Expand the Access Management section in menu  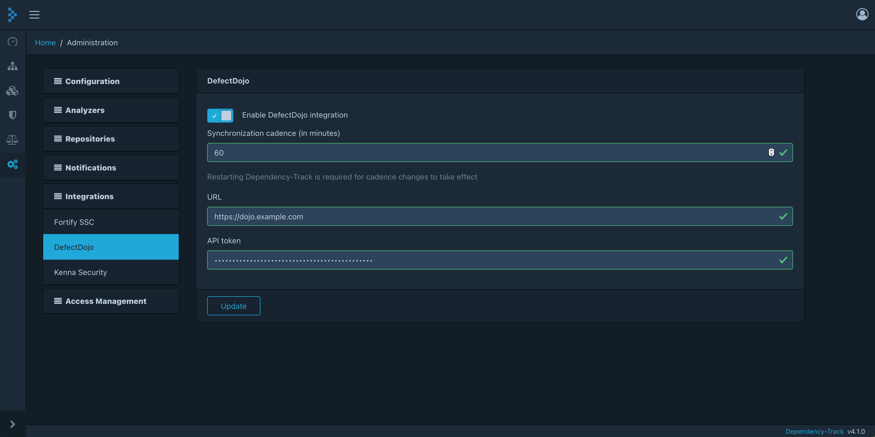(110, 300)
